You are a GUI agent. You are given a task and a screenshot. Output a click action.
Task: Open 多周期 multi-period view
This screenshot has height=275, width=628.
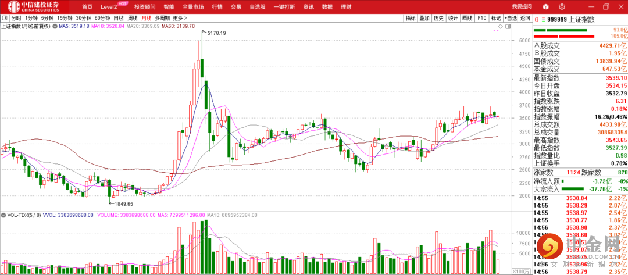click(163, 18)
